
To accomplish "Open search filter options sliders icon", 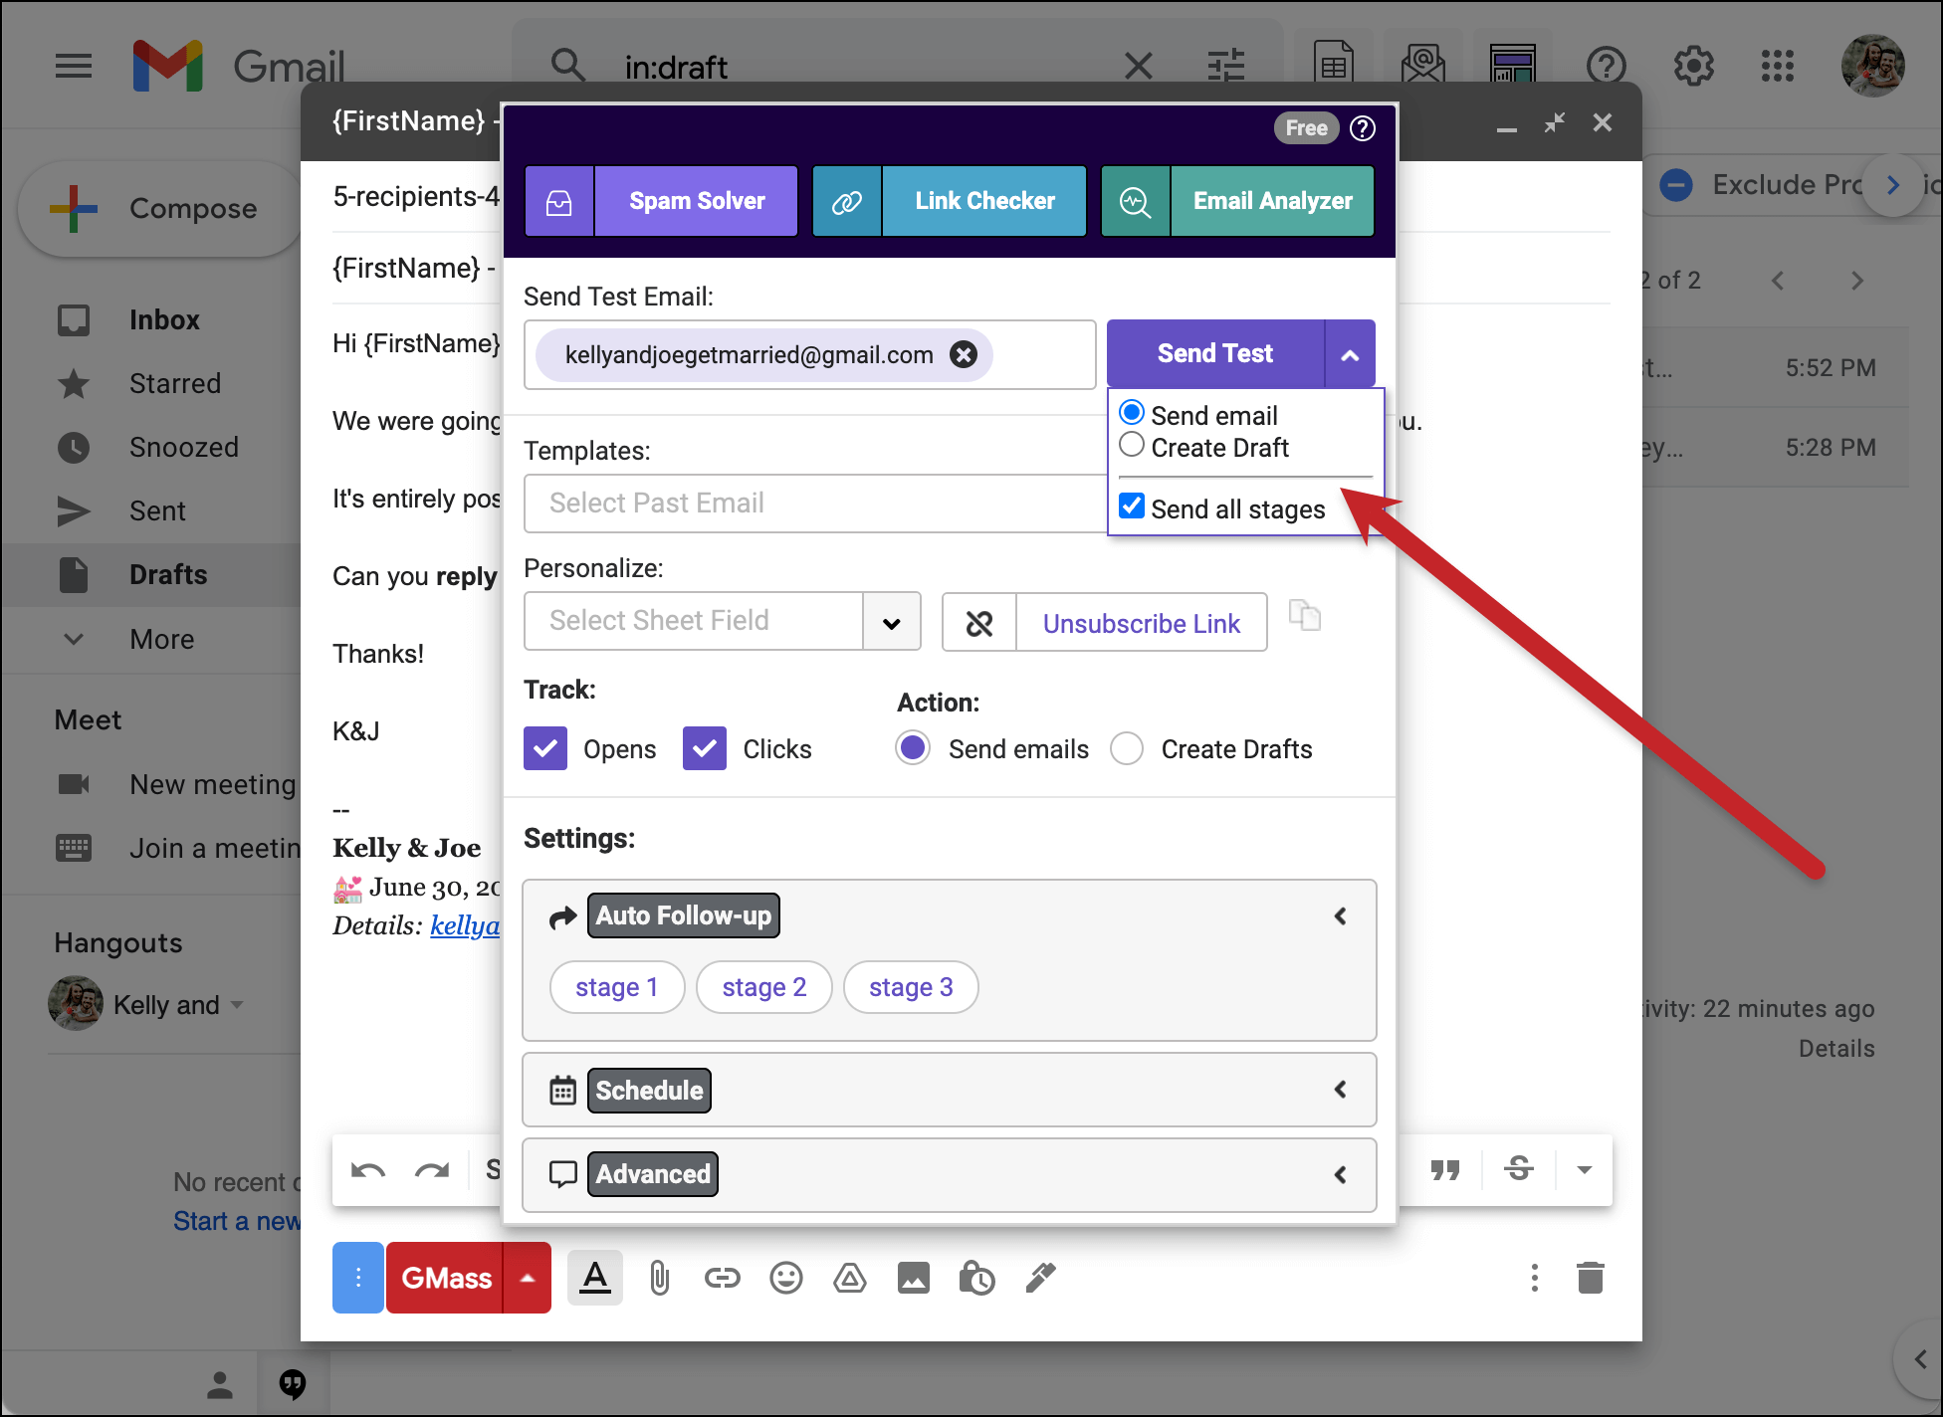I will [x=1226, y=67].
